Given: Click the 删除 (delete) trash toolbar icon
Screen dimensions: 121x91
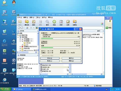Looking at the screenshot, I should 40,22.
